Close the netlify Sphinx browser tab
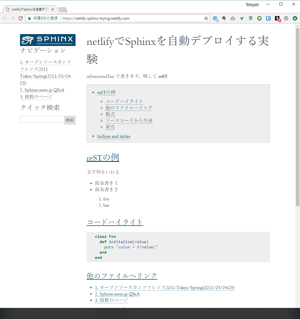Image resolution: width=300 pixels, height=319 pixels. (52, 9)
